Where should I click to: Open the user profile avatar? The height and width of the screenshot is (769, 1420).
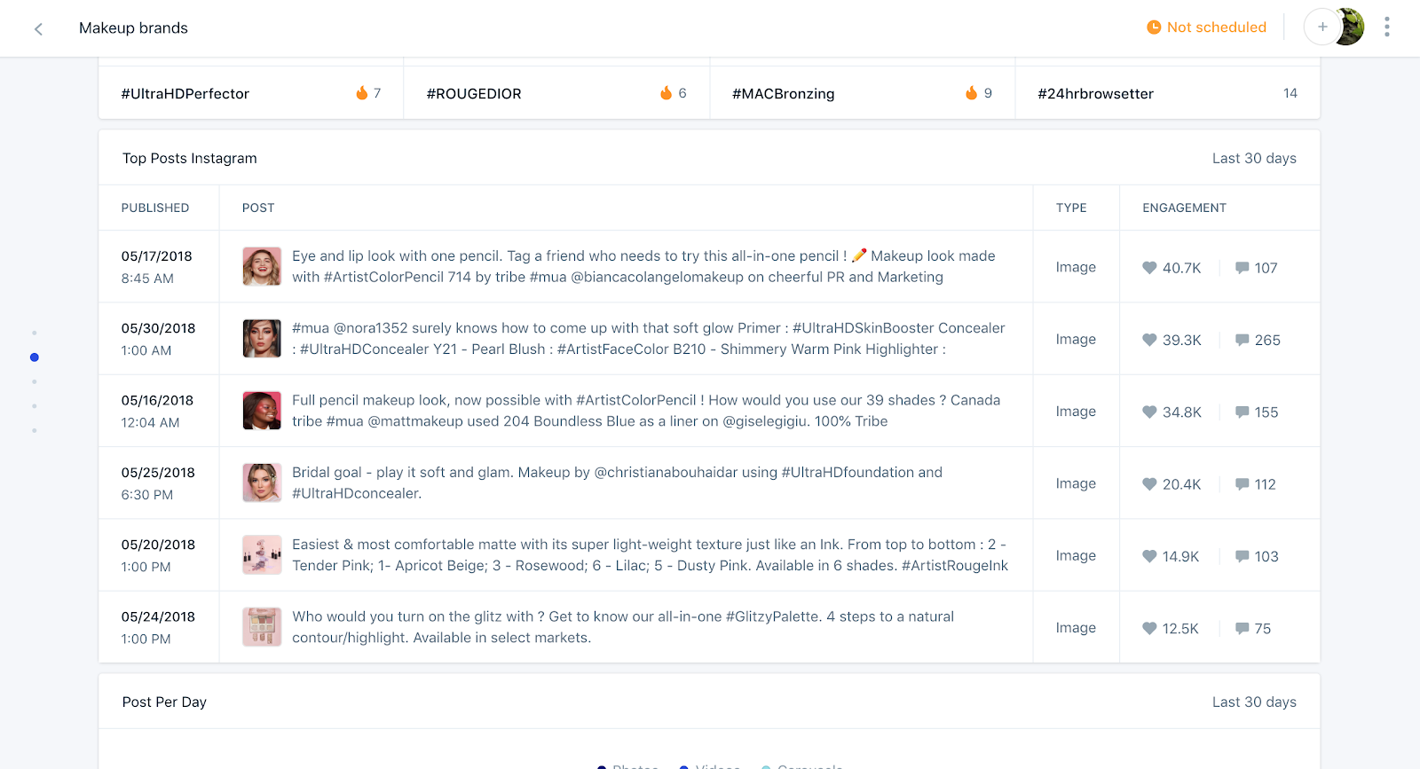click(1351, 27)
